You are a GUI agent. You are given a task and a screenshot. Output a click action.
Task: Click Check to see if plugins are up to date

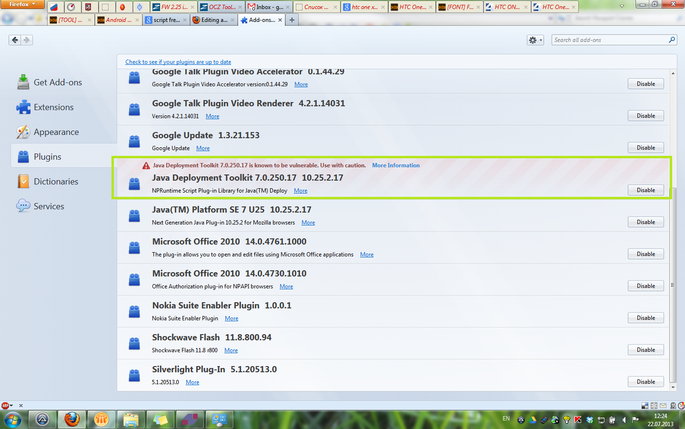[178, 62]
